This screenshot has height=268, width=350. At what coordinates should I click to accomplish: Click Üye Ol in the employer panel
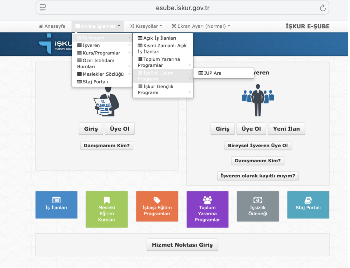tap(251, 129)
